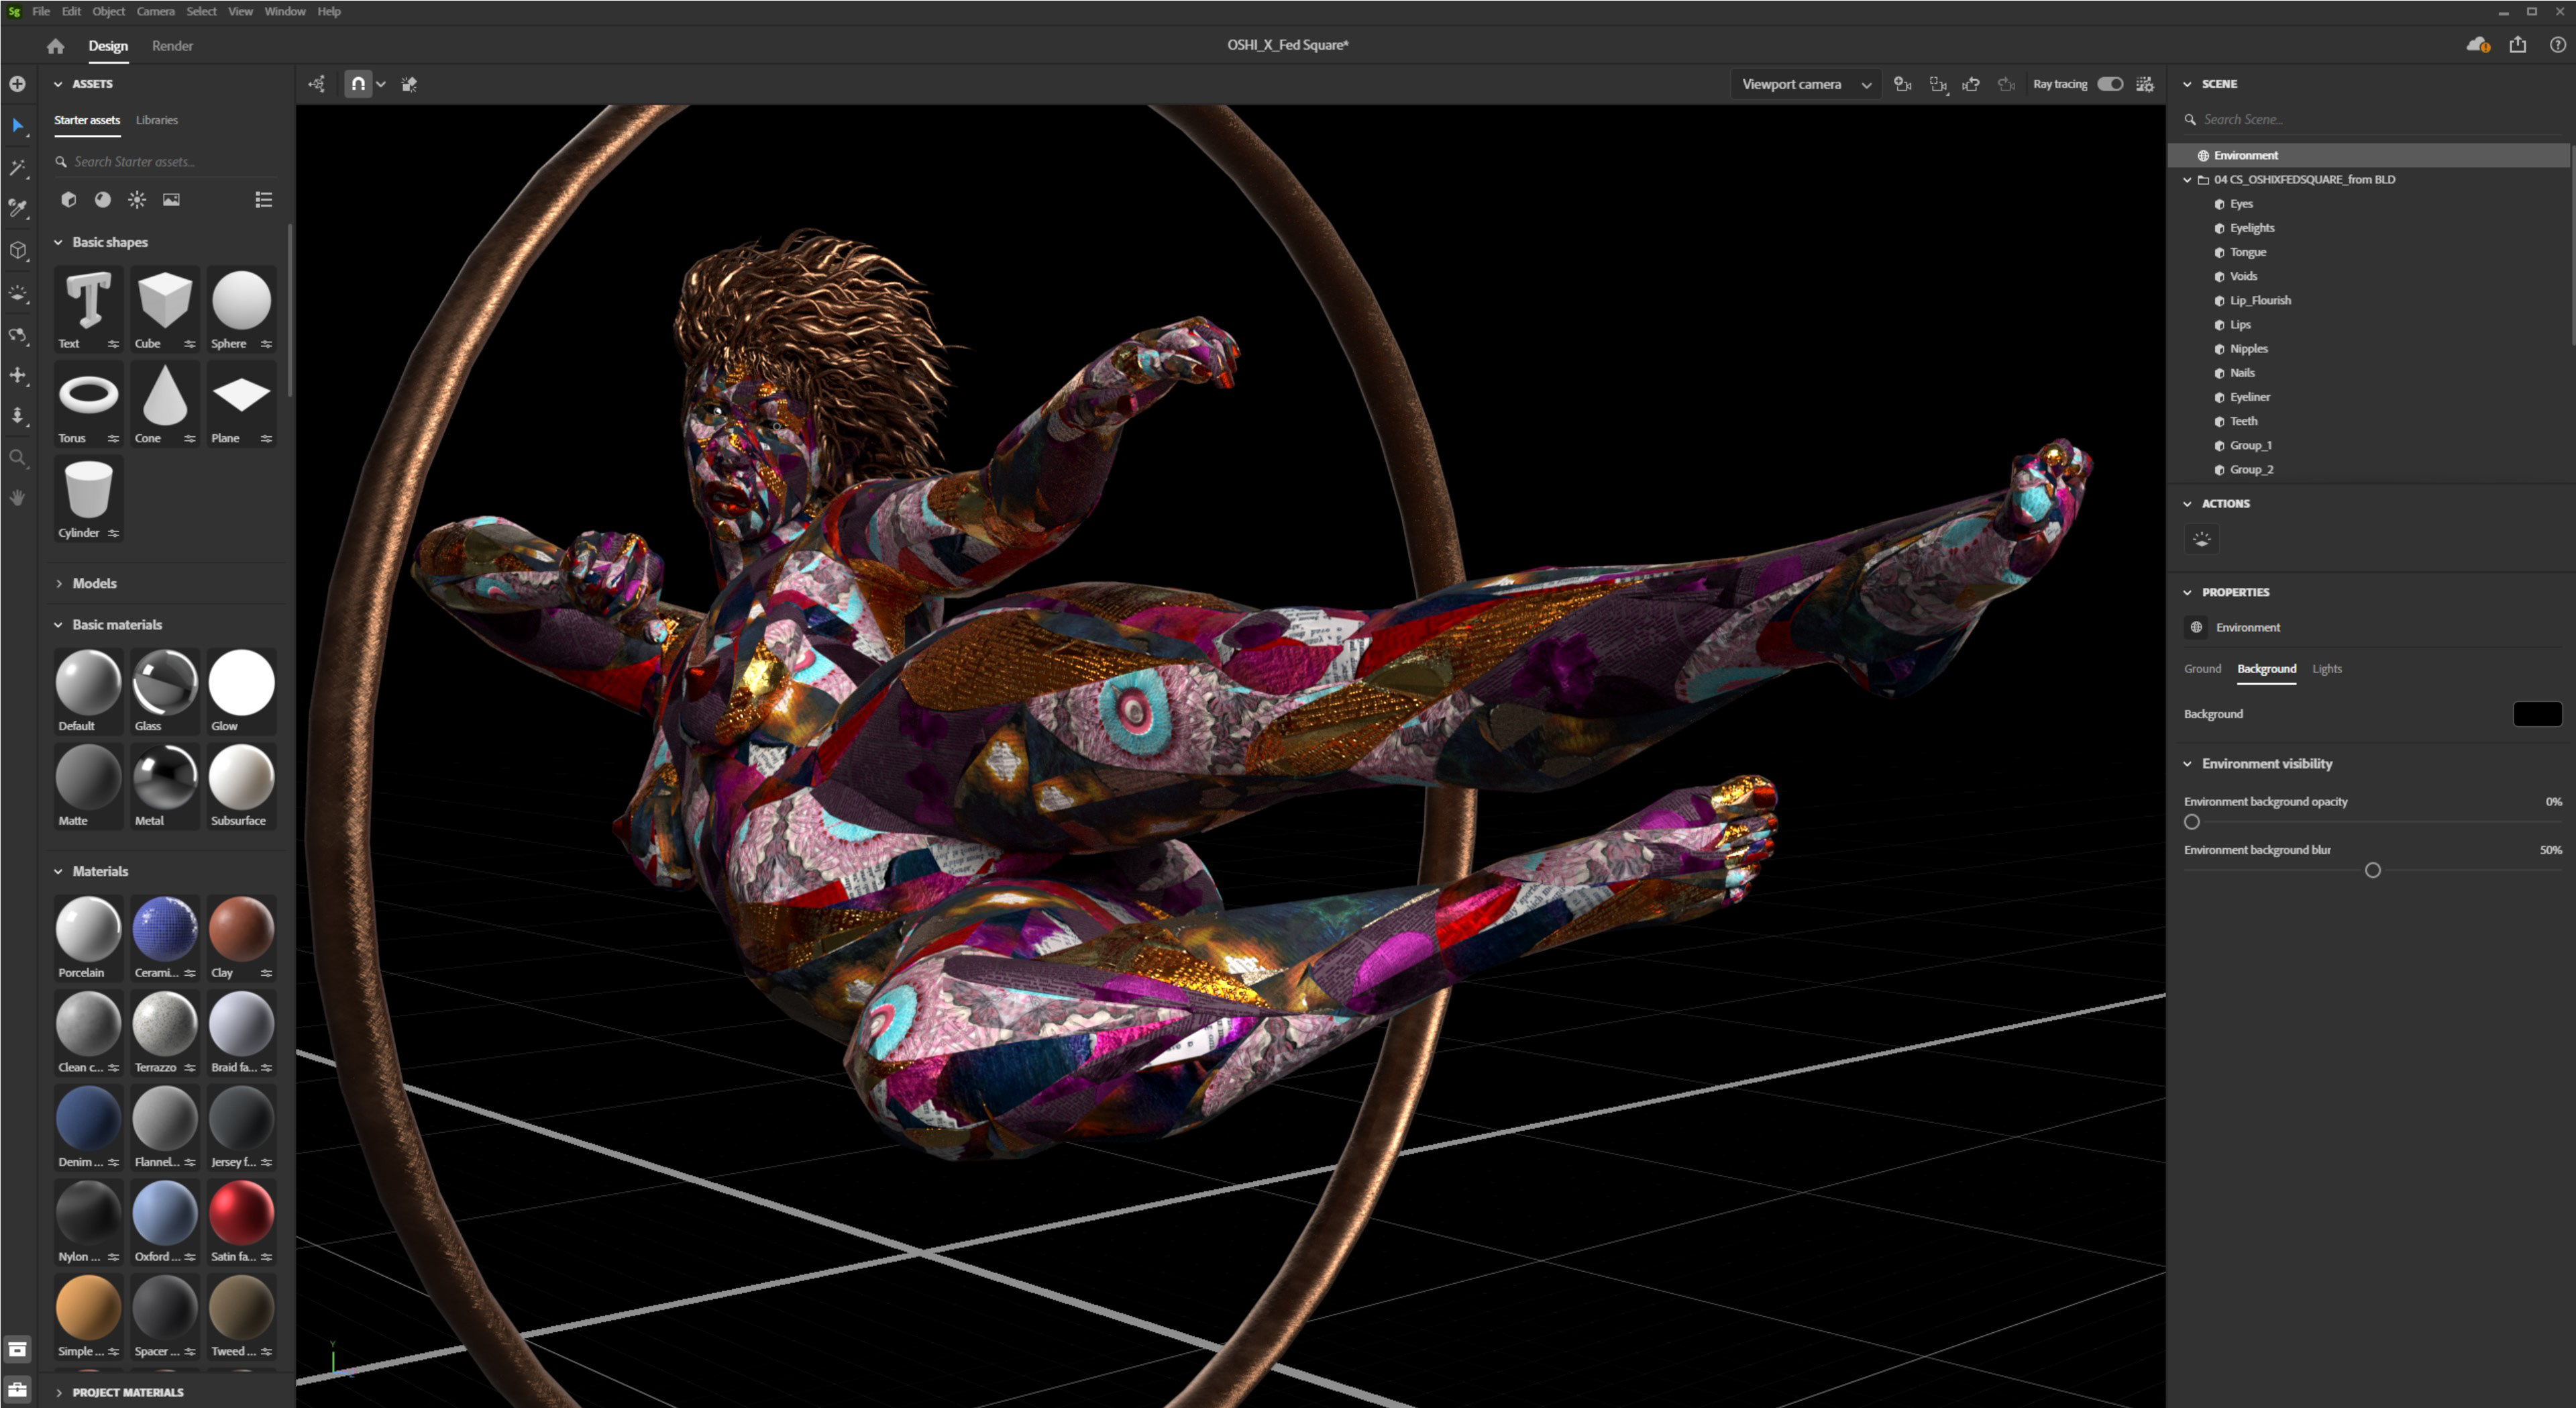Collapse the PROPERTIES panel
Image resolution: width=2576 pixels, height=1408 pixels.
[x=2187, y=593]
